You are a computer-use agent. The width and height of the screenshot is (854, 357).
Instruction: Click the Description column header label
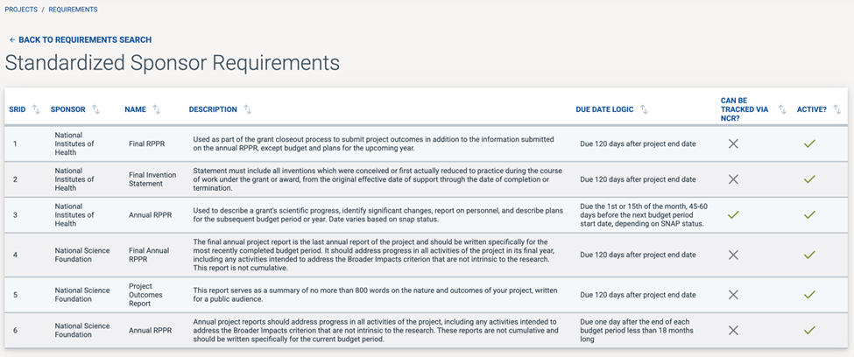click(x=213, y=109)
